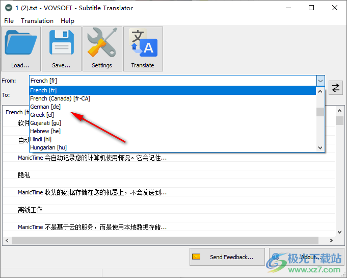
Task: Open the Help menu
Action: point(67,21)
